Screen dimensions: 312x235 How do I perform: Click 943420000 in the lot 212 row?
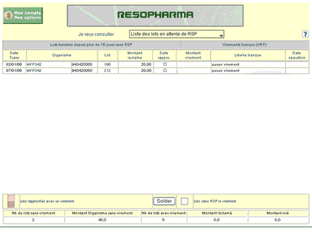82,71
